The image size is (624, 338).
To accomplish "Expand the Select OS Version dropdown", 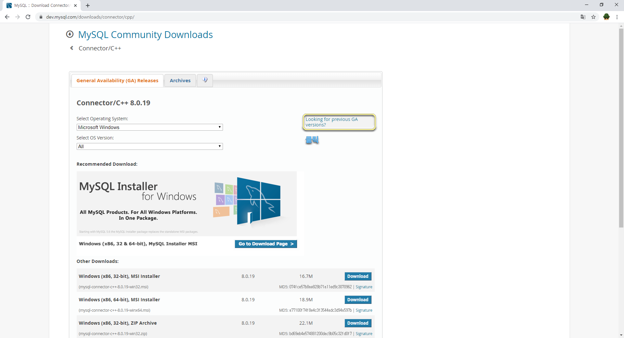I will point(149,147).
